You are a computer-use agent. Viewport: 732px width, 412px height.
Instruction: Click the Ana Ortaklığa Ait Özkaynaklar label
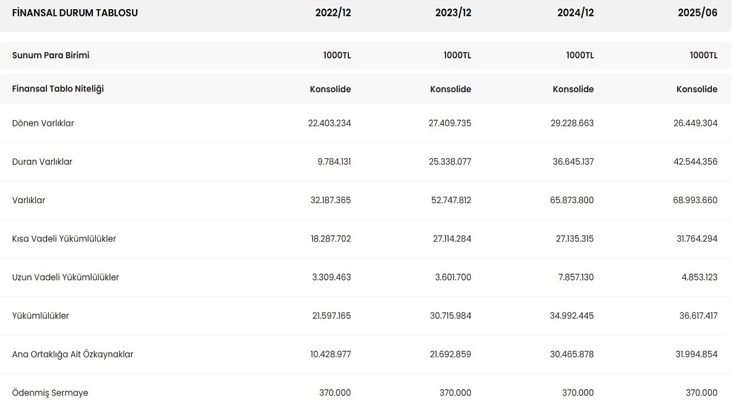point(73,354)
